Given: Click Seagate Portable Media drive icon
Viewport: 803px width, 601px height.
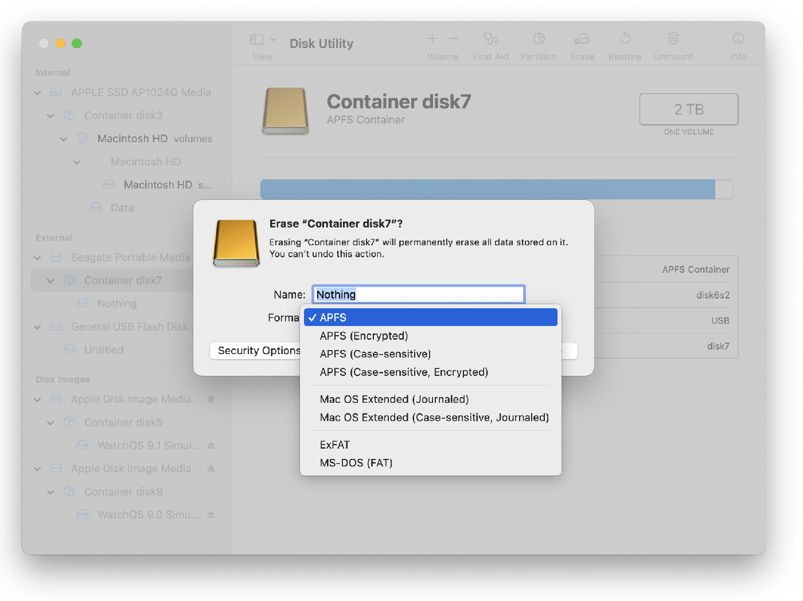Looking at the screenshot, I should [56, 257].
